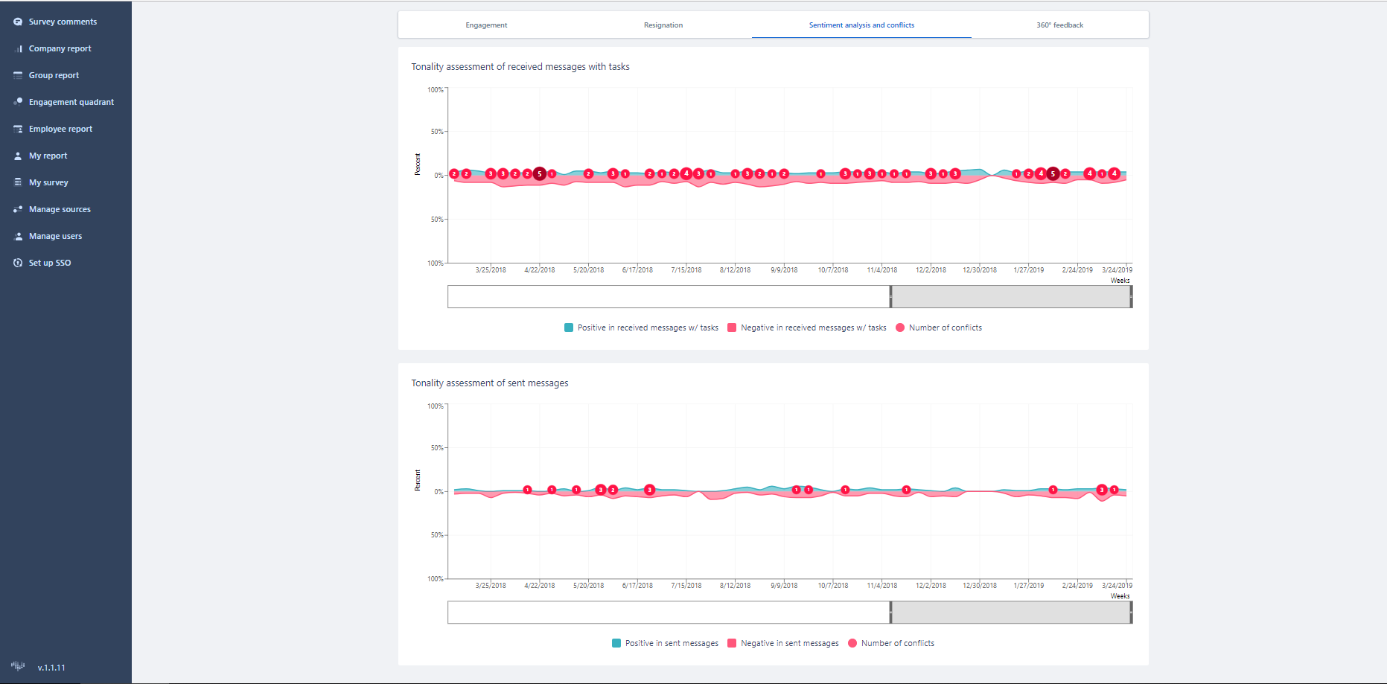This screenshot has width=1387, height=684.
Task: Click the Manage sources icon
Action: coord(18,209)
